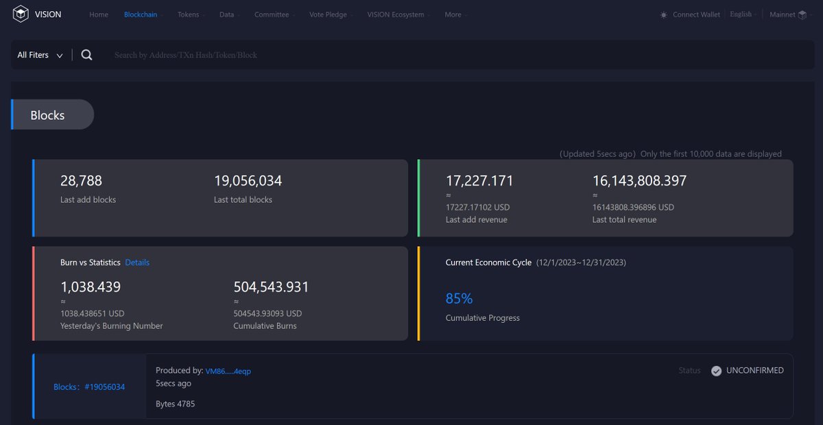Open producer address VM86......4eqp

click(228, 371)
